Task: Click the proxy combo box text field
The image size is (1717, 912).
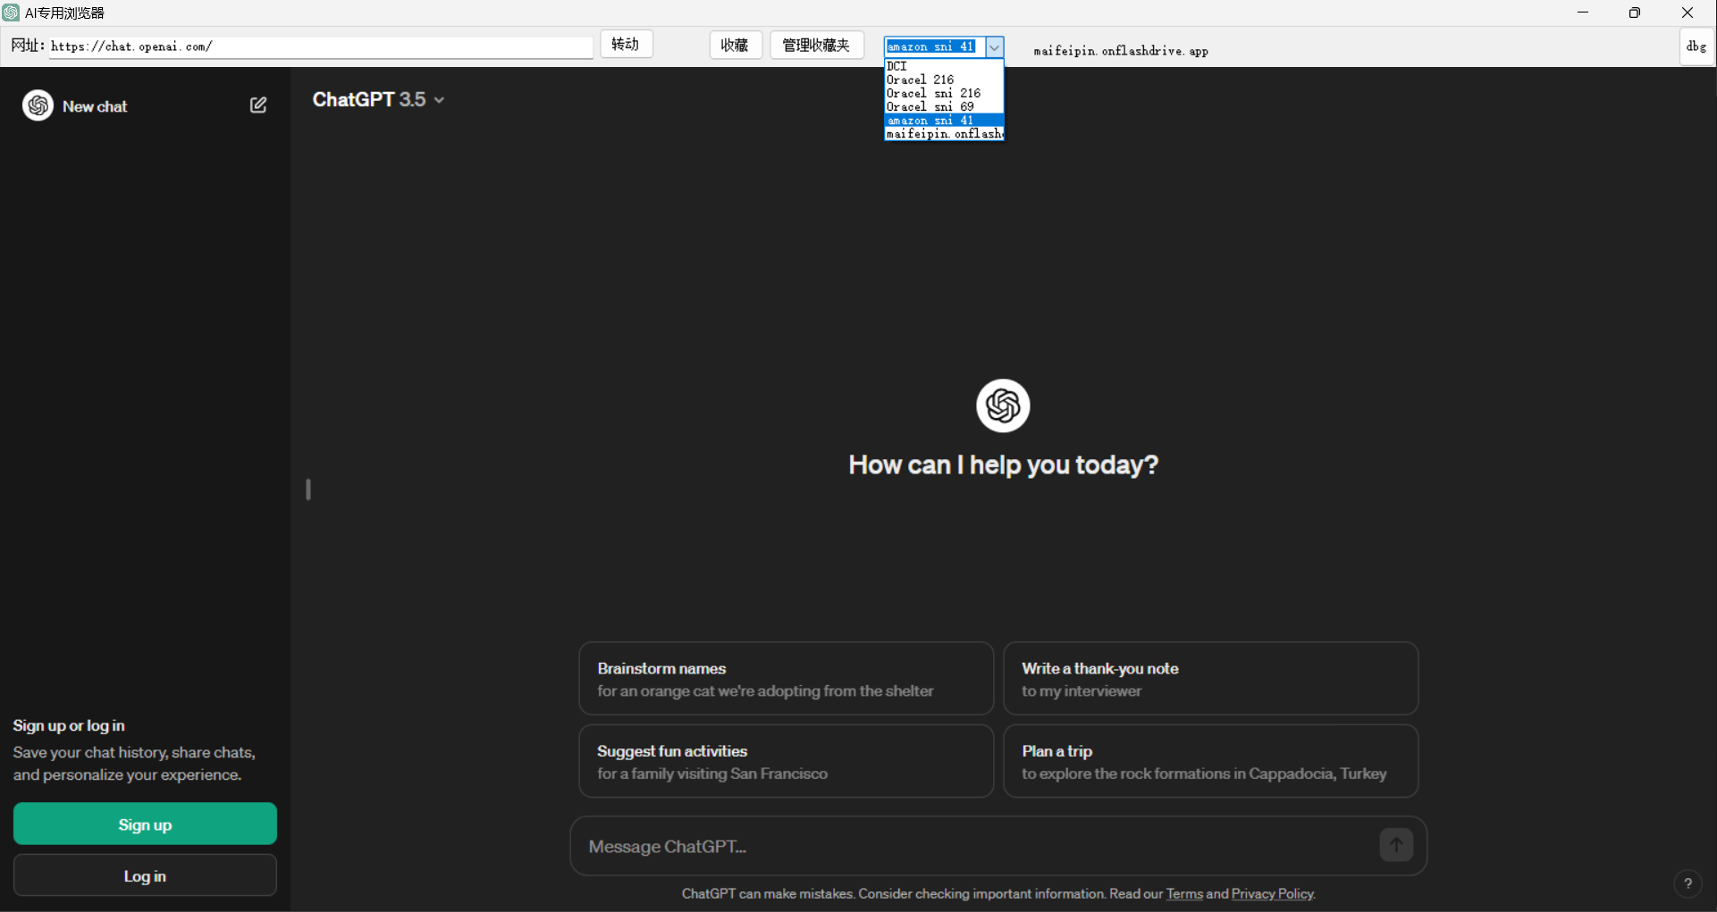Action: [x=935, y=46]
